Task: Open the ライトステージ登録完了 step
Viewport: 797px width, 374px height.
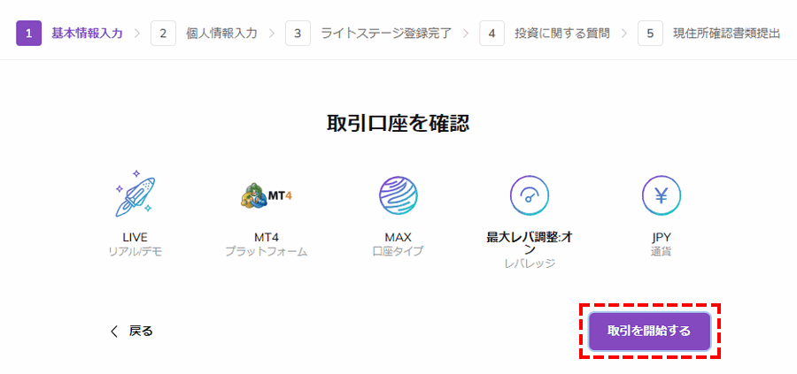Action: (386, 34)
